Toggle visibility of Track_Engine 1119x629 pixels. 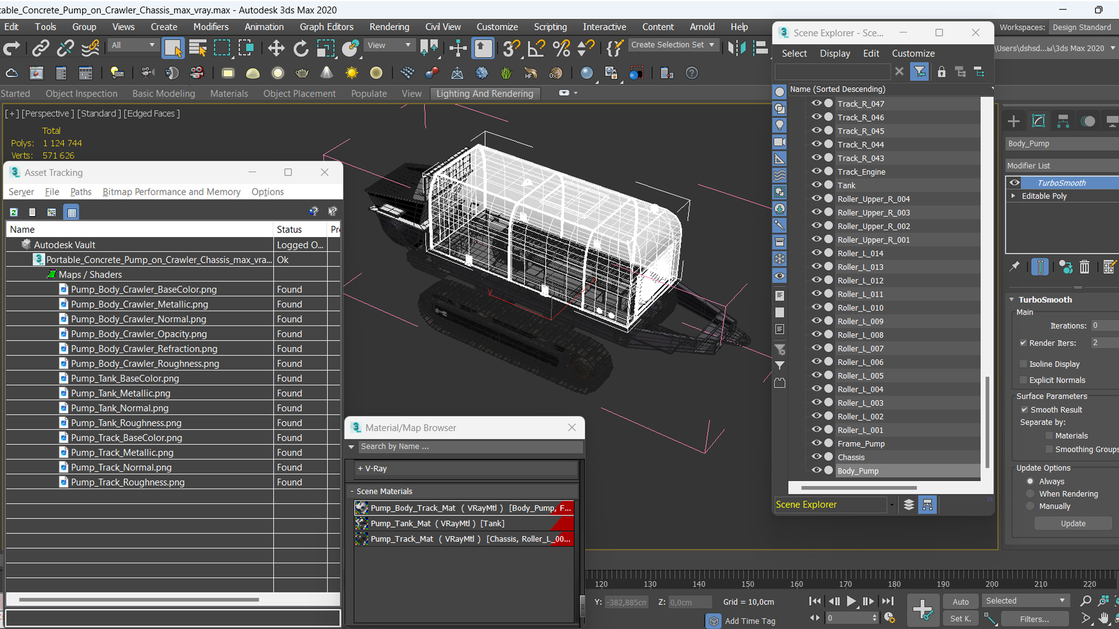(816, 171)
